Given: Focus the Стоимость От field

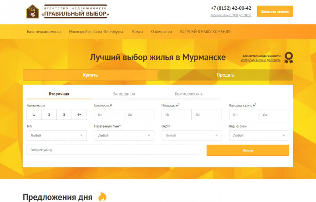Looking at the screenshot, I should [109, 115].
